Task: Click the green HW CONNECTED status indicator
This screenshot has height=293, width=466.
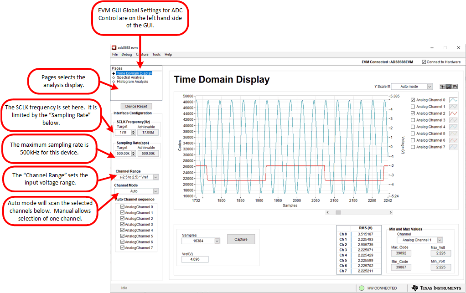Action: (x=361, y=288)
